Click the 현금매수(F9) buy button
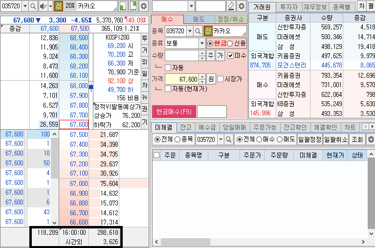 174,112
